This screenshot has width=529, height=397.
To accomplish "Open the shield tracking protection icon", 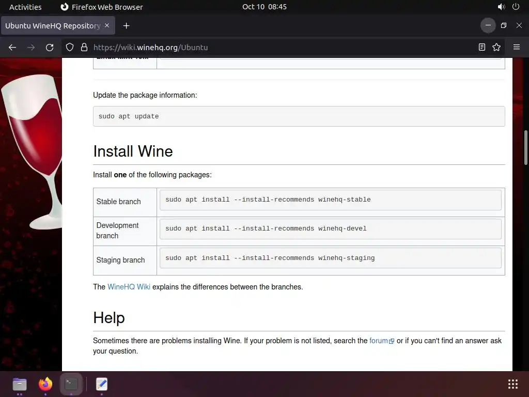I will point(70,47).
